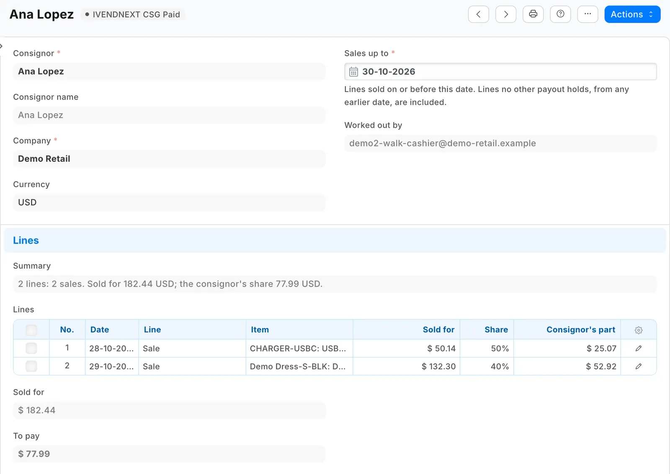This screenshot has width=670, height=474.
Task: Click the $ 132.30 sold for cell
Action: [x=407, y=366]
